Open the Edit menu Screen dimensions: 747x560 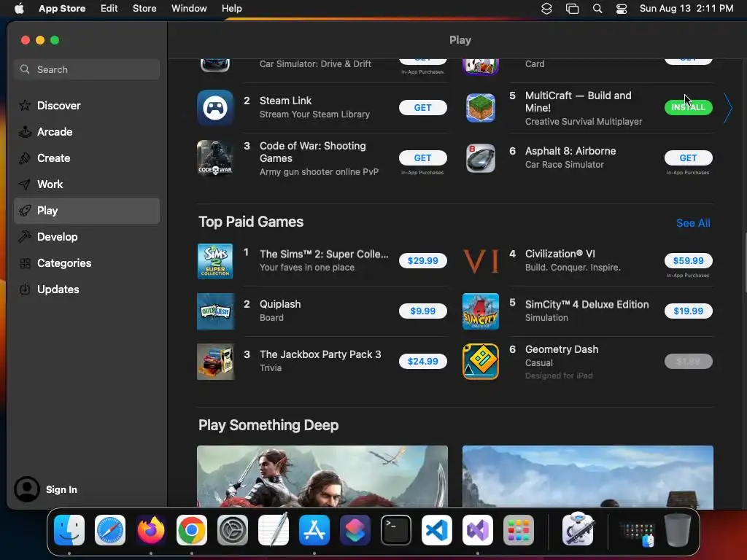pos(109,9)
